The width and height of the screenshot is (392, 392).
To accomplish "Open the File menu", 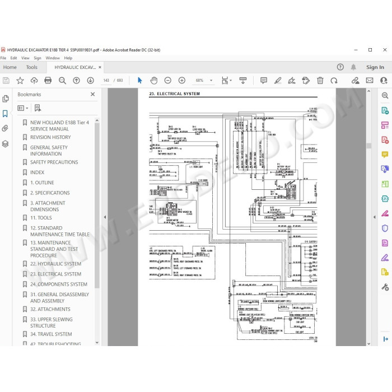I will point(3,58).
